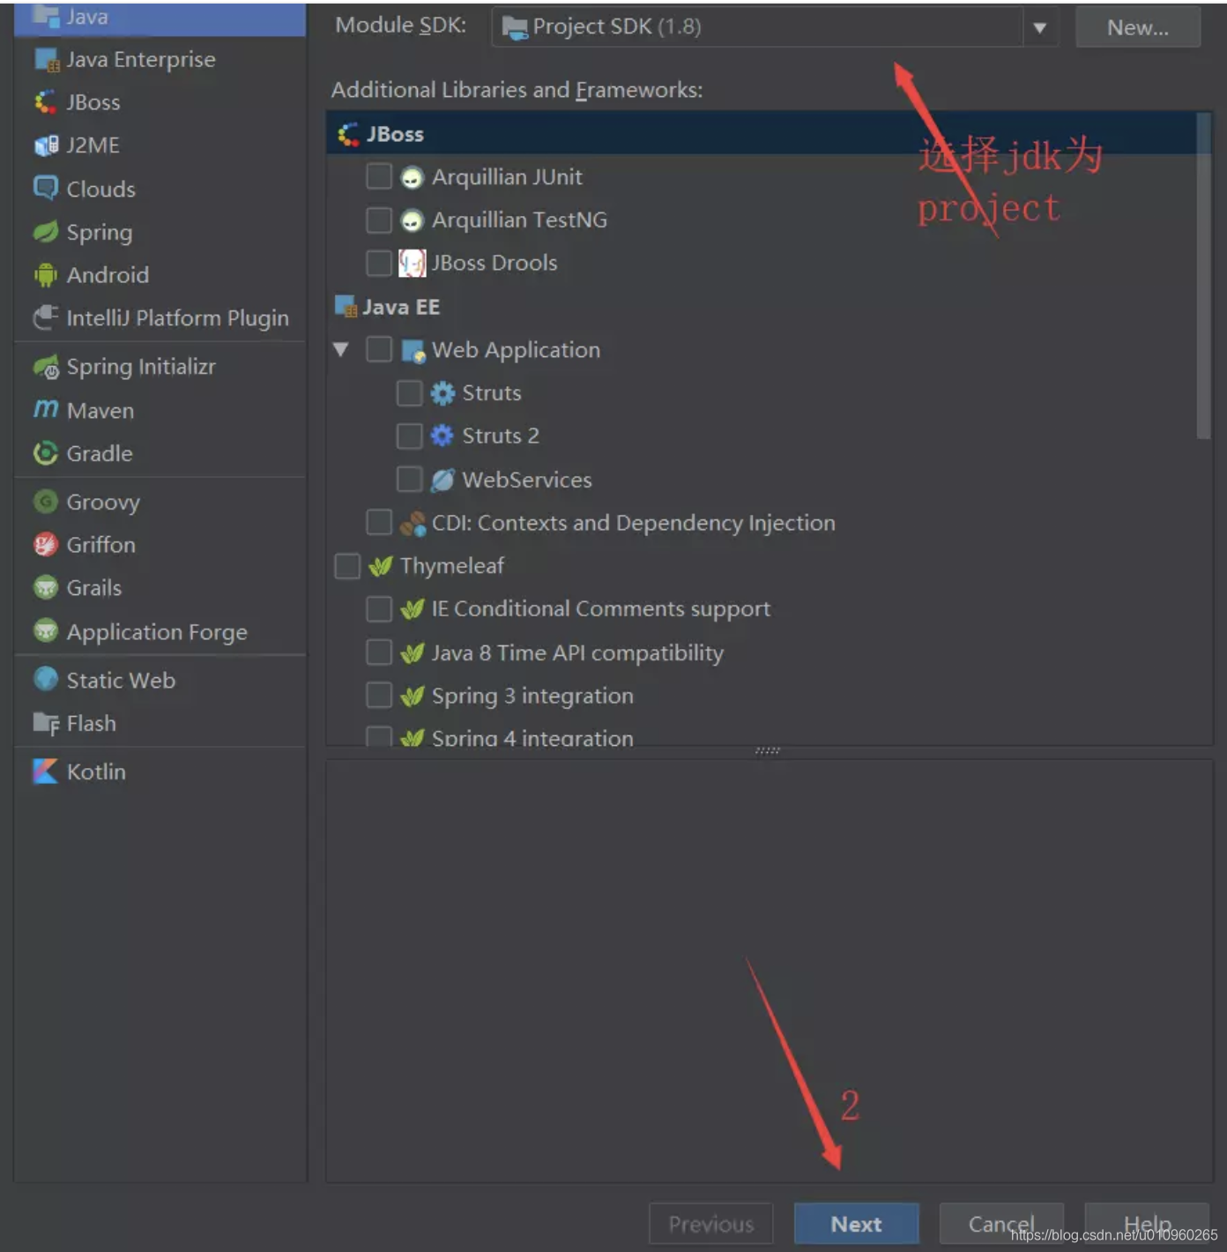Enable IE Conditional Comments support checkbox

(x=379, y=608)
